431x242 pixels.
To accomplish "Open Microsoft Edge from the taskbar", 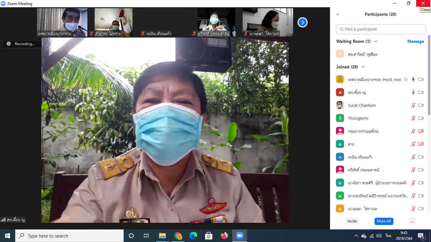I will point(193,236).
